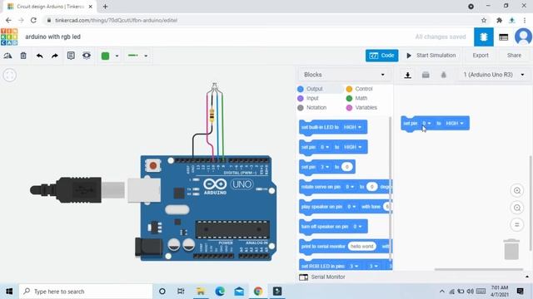Reset workspace zoom with equals icon
The width and height of the screenshot is (533, 299).
tap(517, 224)
